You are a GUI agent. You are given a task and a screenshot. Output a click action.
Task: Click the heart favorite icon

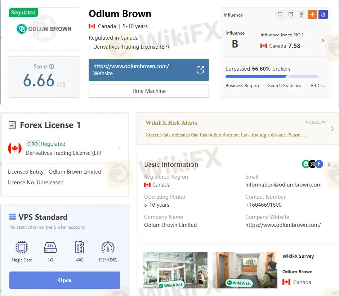(x=280, y=14)
